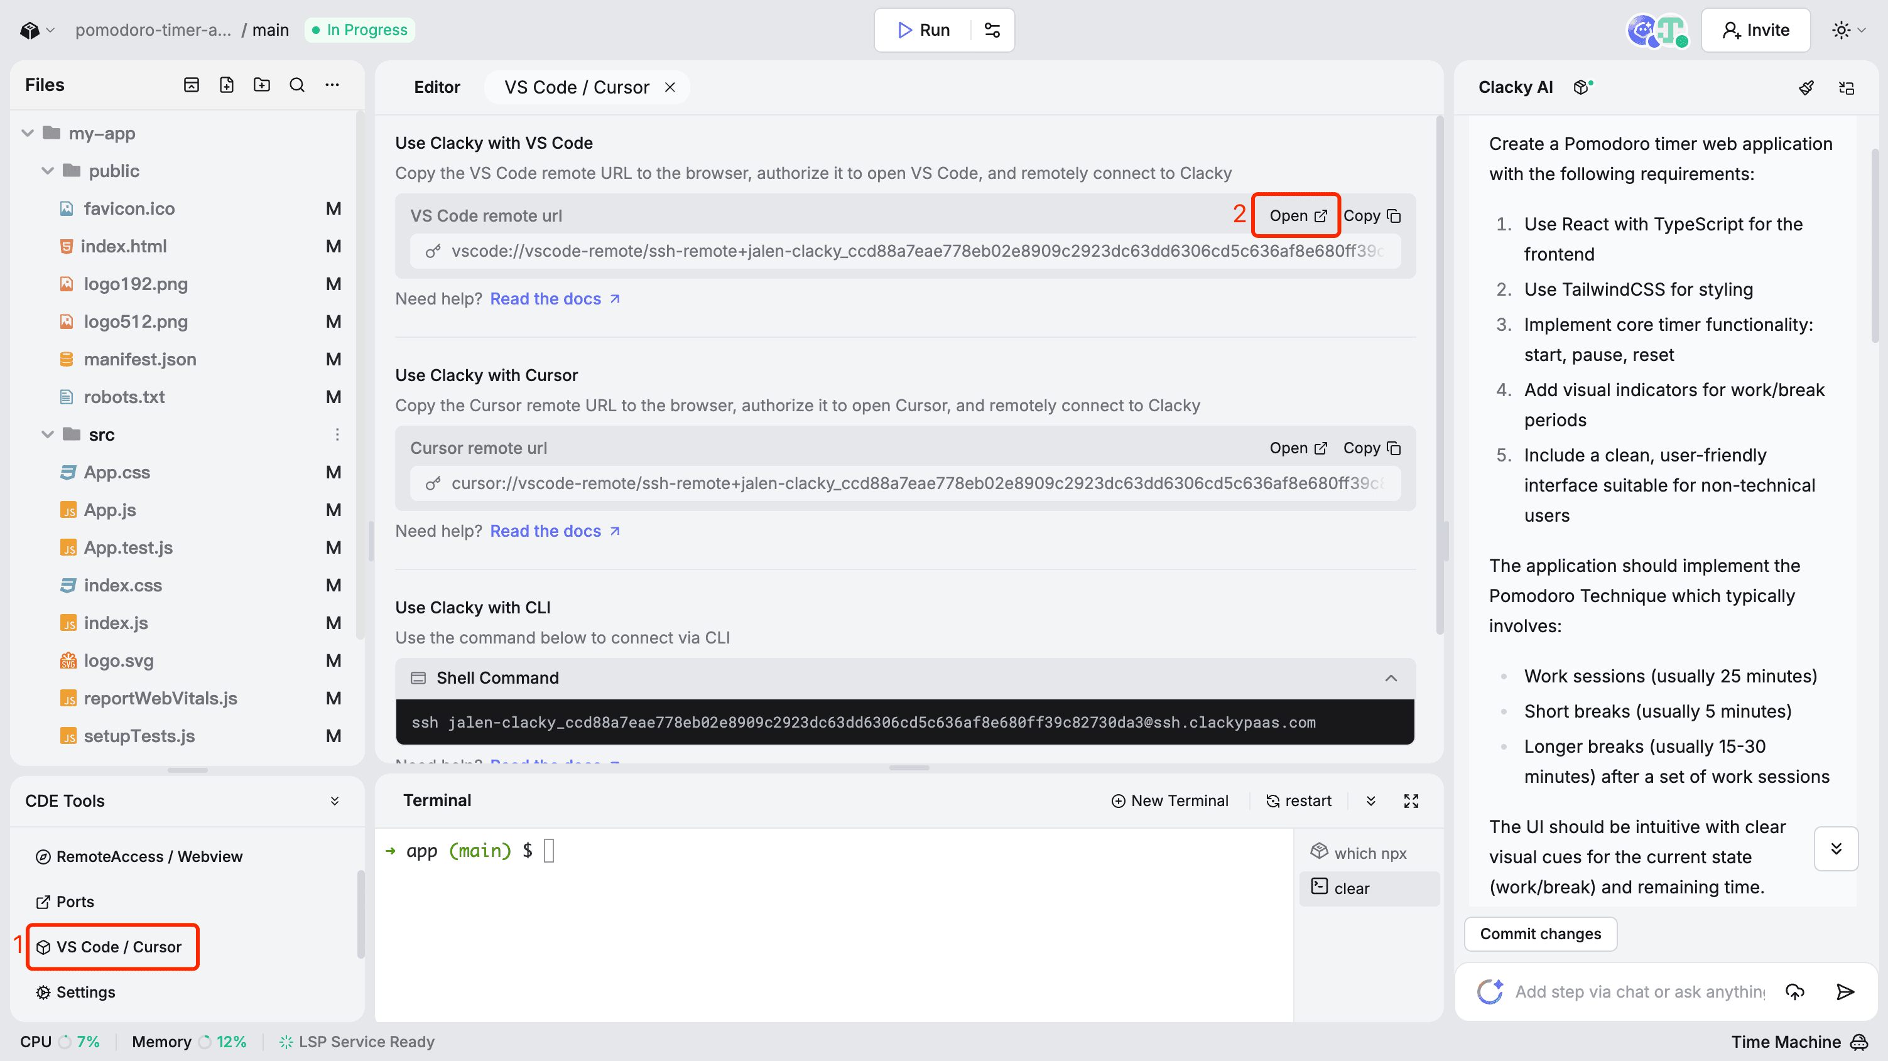
Task: Click the upload cloud icon in chat
Action: point(1795,991)
